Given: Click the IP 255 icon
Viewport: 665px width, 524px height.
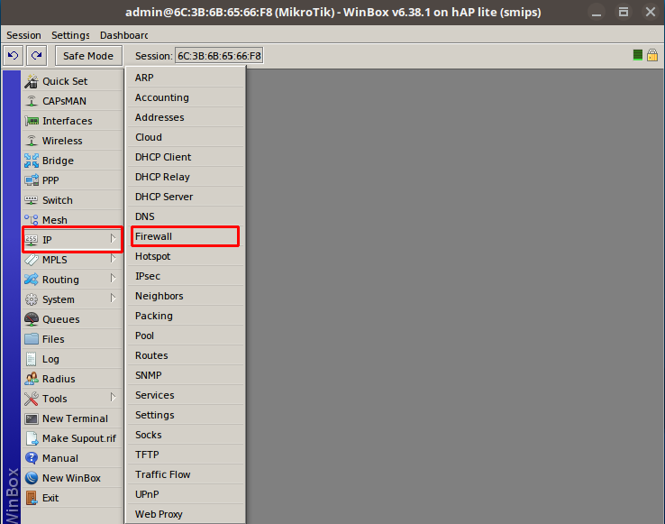Looking at the screenshot, I should (x=32, y=240).
